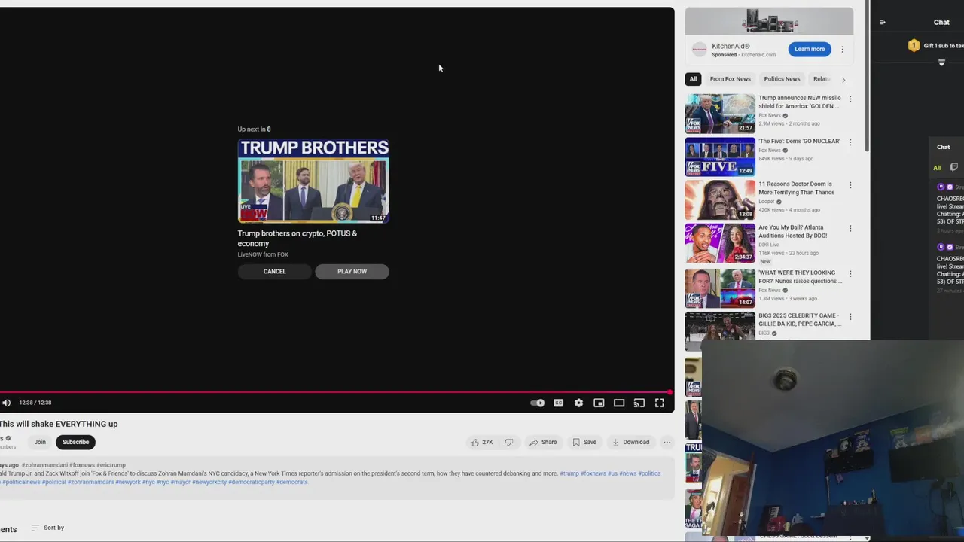Viewport: 964px width, 542px height.
Task: Open the comments 'Sort by' menu
Action: pos(47,528)
